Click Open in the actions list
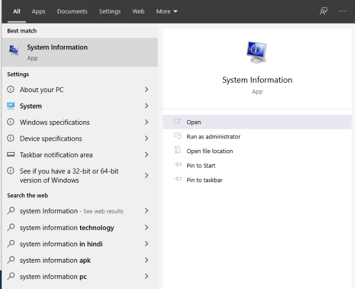The width and height of the screenshot is (355, 289). pos(194,122)
